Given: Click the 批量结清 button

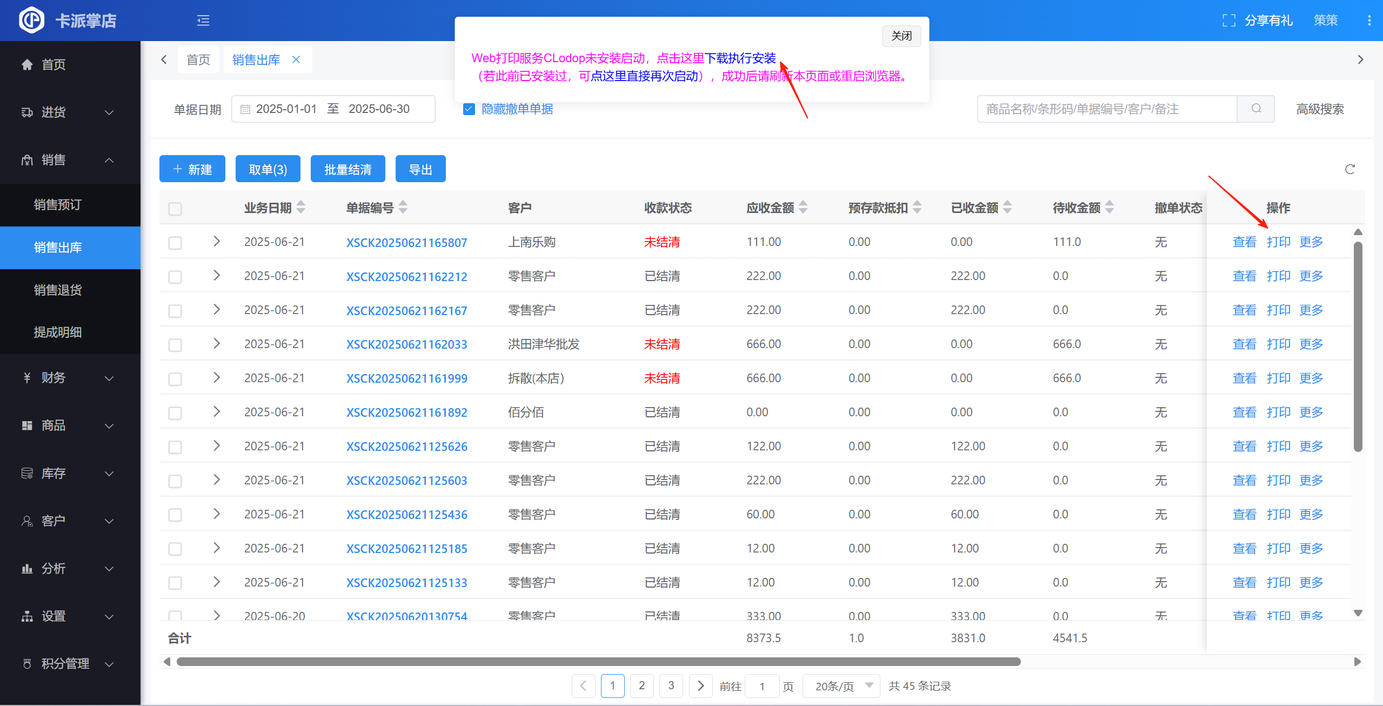Looking at the screenshot, I should point(348,169).
